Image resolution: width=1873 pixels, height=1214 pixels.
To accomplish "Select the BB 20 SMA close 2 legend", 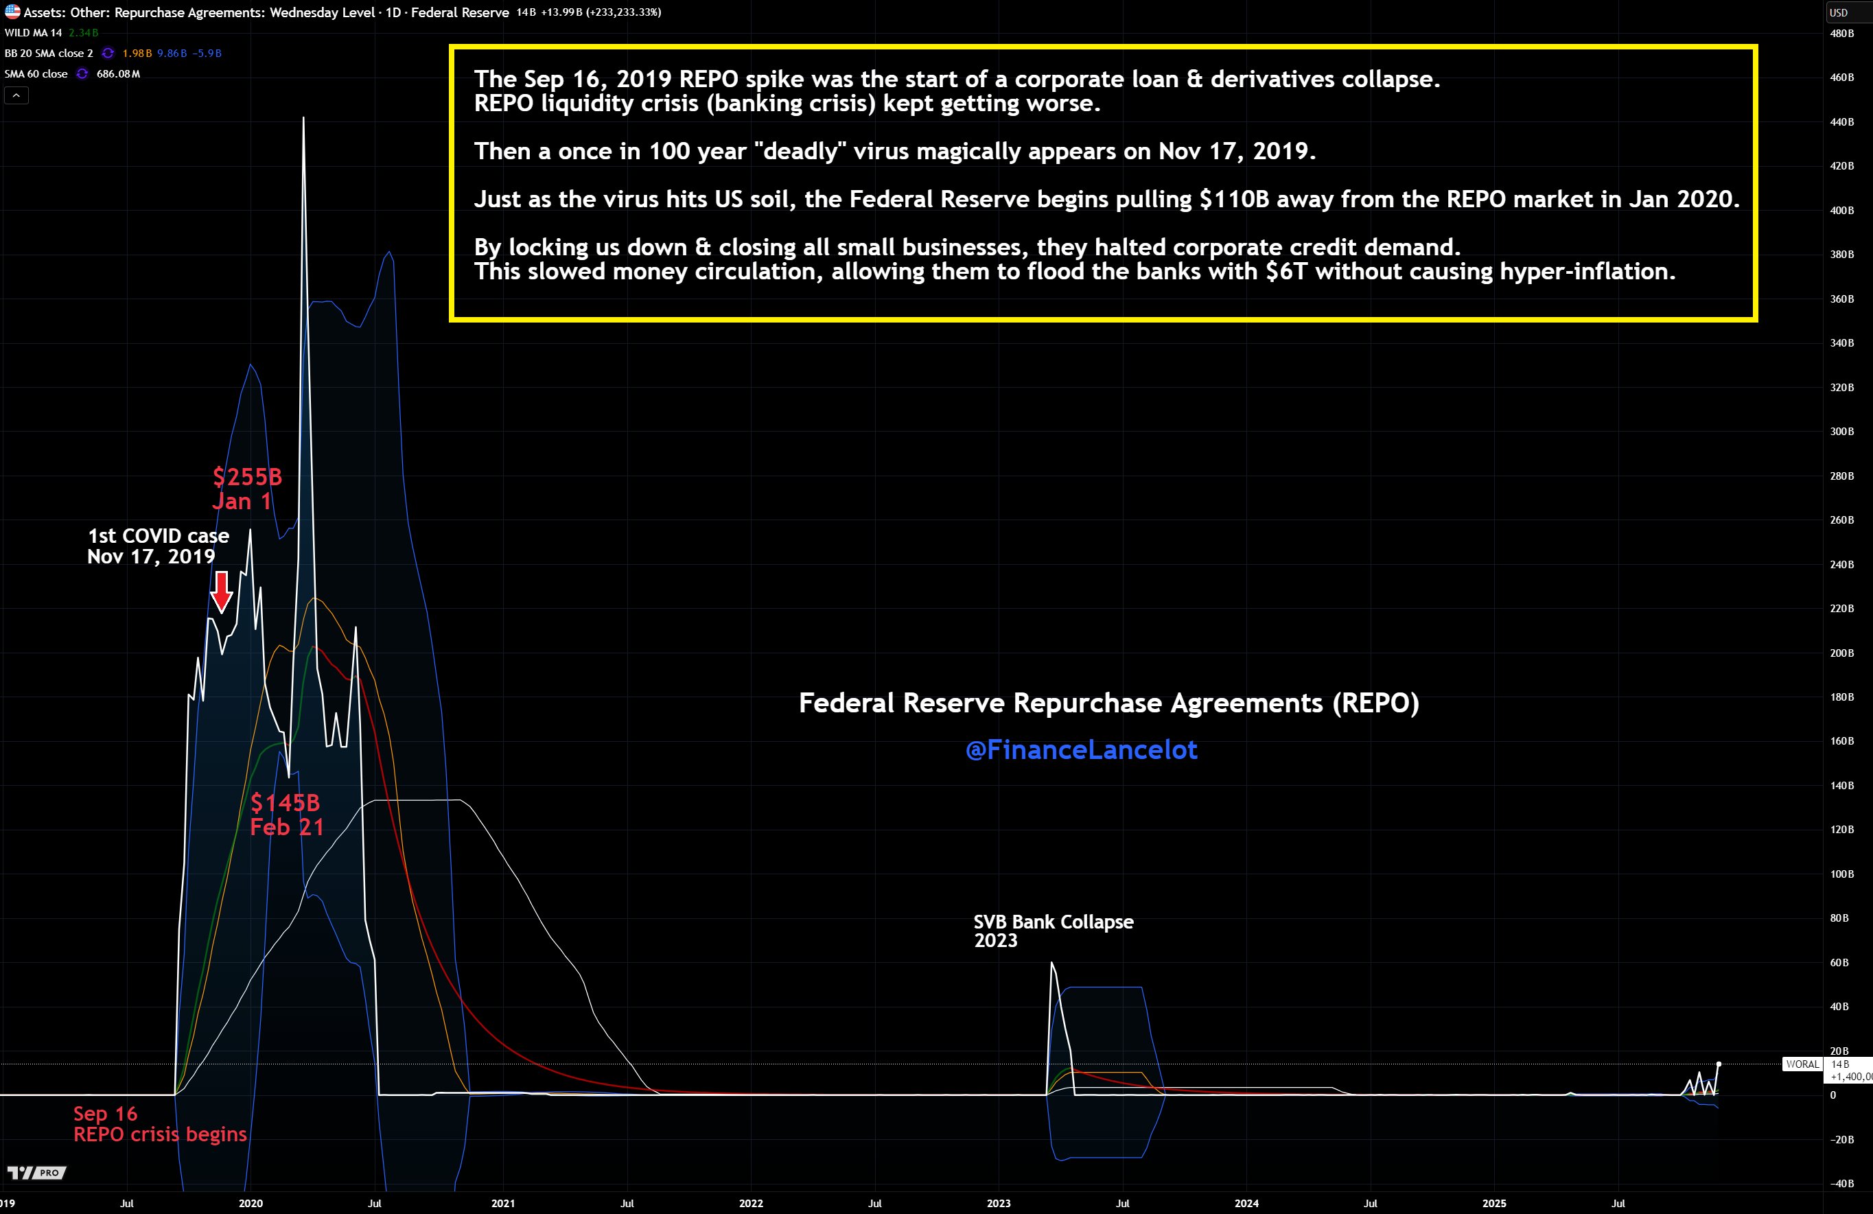I will (x=49, y=54).
